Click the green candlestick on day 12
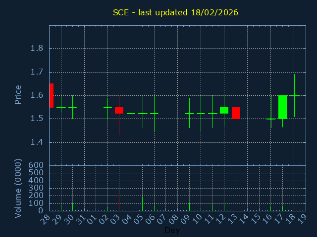Image resolution: width=317 pixels, height=237 pixels. pyautogui.click(x=224, y=110)
